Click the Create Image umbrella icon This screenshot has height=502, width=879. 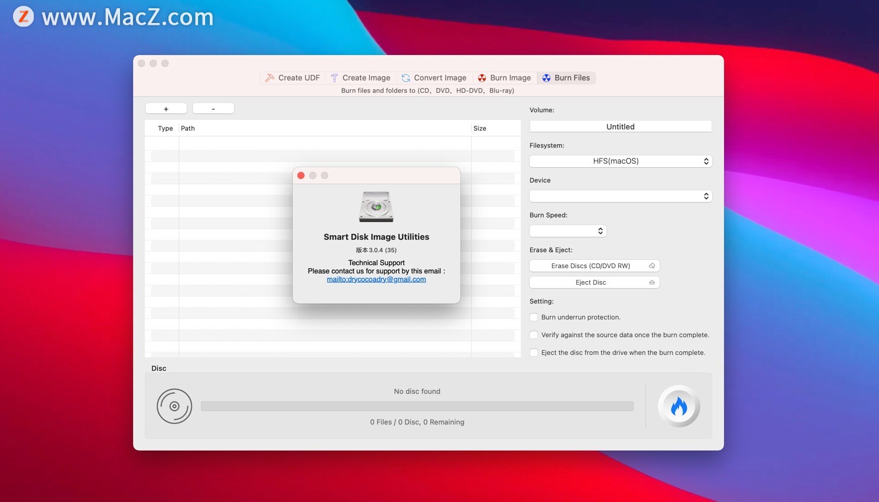coord(334,77)
